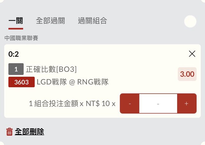Click the trash can icon

[10, 132]
